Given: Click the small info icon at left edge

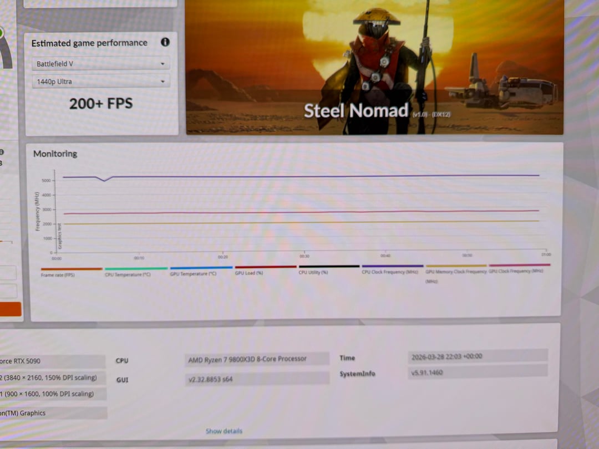Looking at the screenshot, I should [x=2, y=151].
